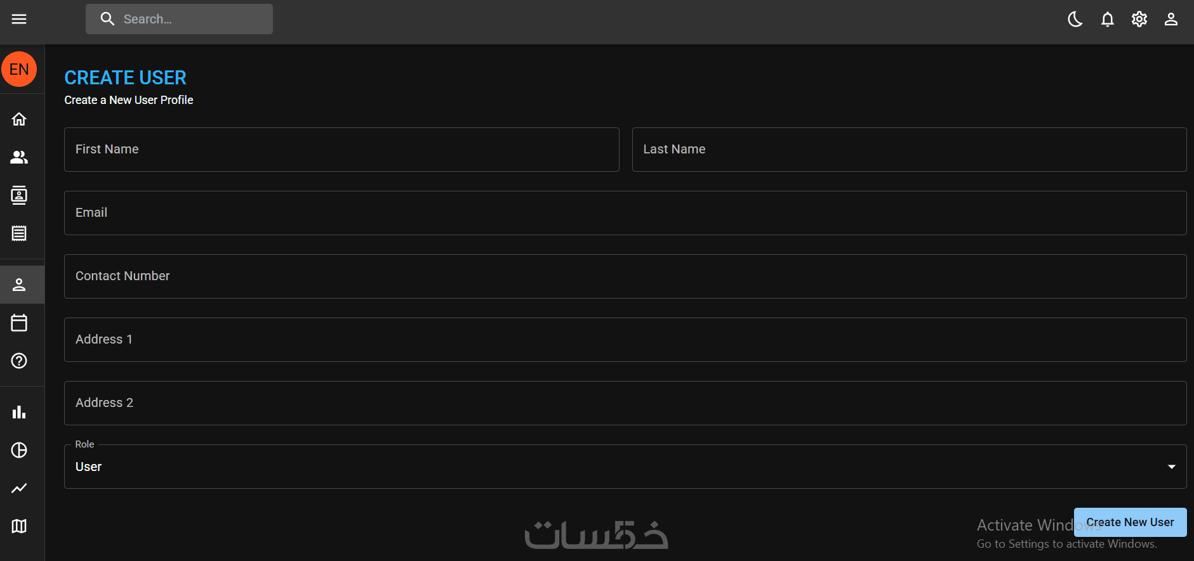Open Pie Chart sidebar icon
The width and height of the screenshot is (1194, 561).
19,450
